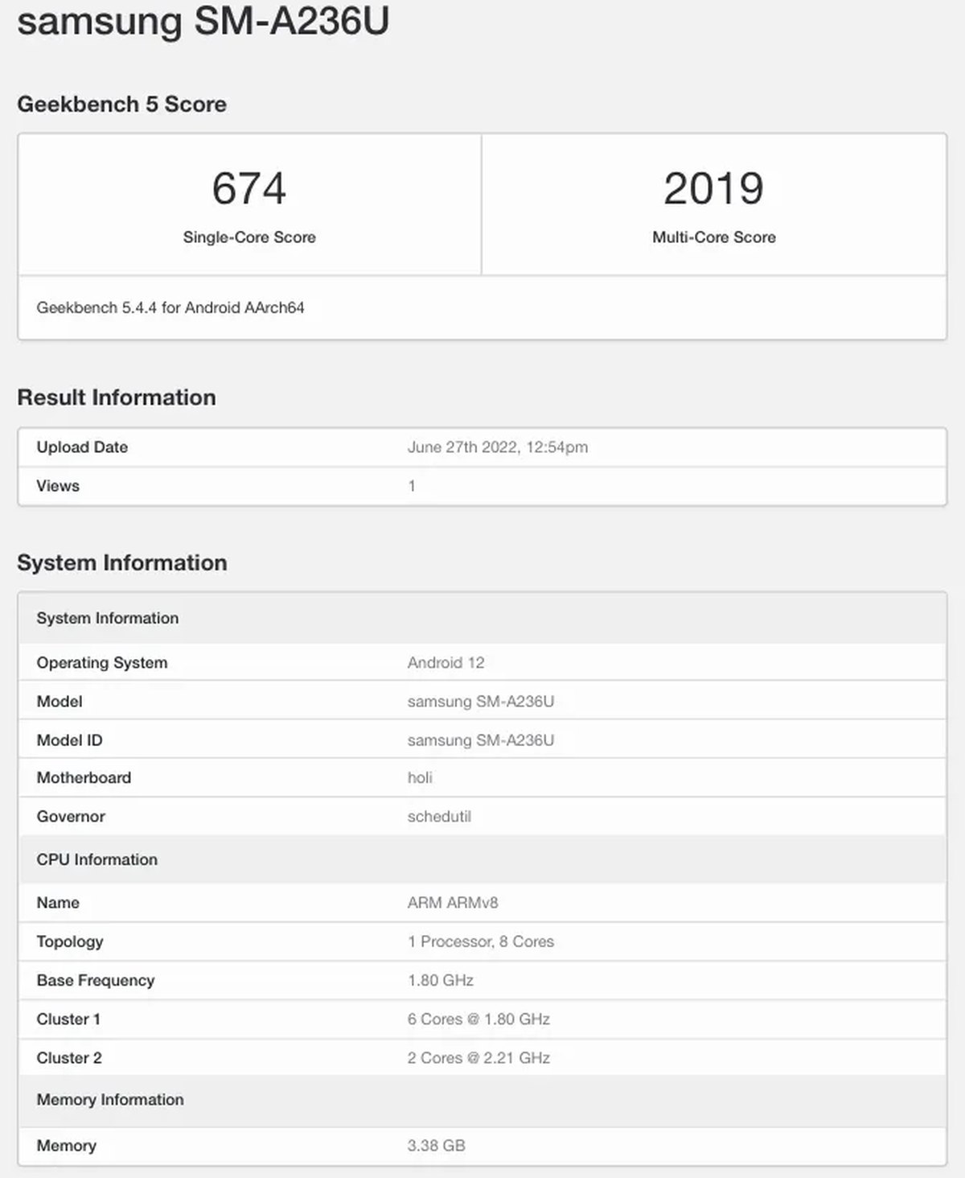The width and height of the screenshot is (965, 1178).
Task: Click the Views count value 1
Action: [412, 486]
